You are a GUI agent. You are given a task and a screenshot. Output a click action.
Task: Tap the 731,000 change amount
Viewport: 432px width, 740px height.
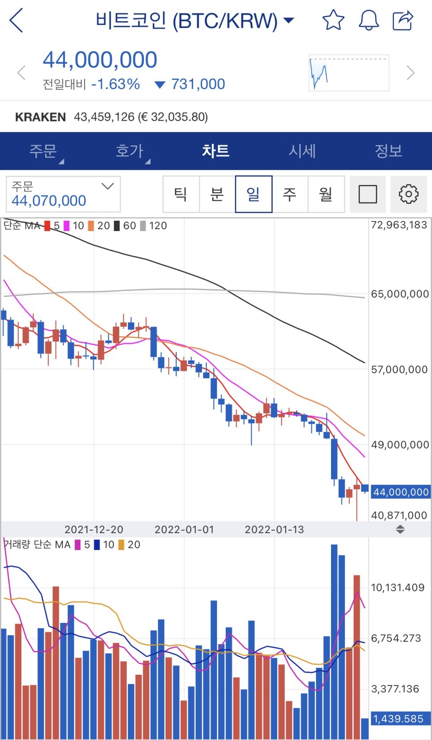198,84
